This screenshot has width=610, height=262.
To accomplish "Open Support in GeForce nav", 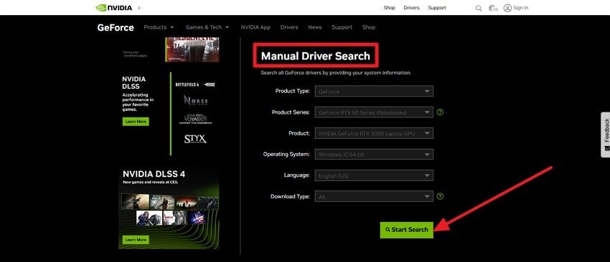I will click(x=342, y=27).
